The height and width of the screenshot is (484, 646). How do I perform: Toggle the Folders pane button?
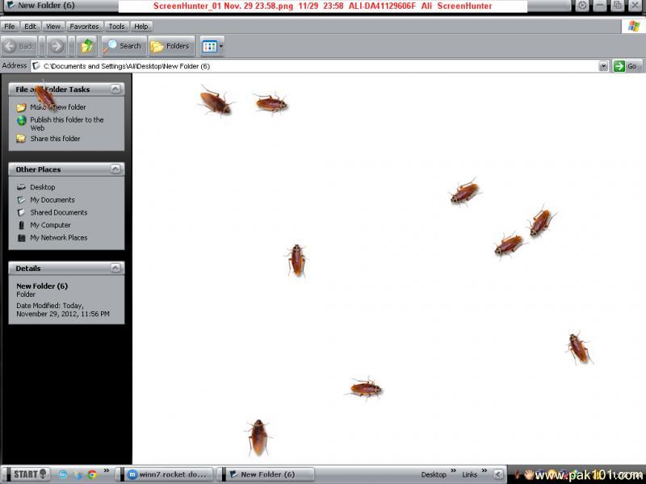[170, 46]
